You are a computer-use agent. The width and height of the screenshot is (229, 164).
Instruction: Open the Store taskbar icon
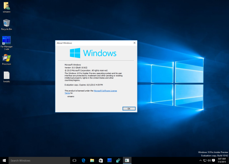[101, 160]
